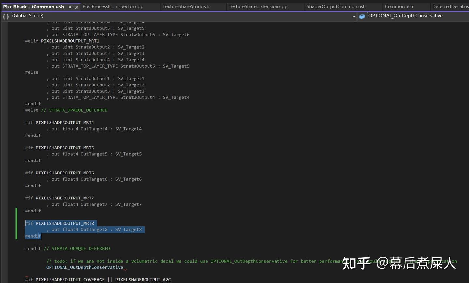Click the curly braces scope icon
Image resolution: width=469 pixels, height=283 pixels.
[x=5, y=15]
